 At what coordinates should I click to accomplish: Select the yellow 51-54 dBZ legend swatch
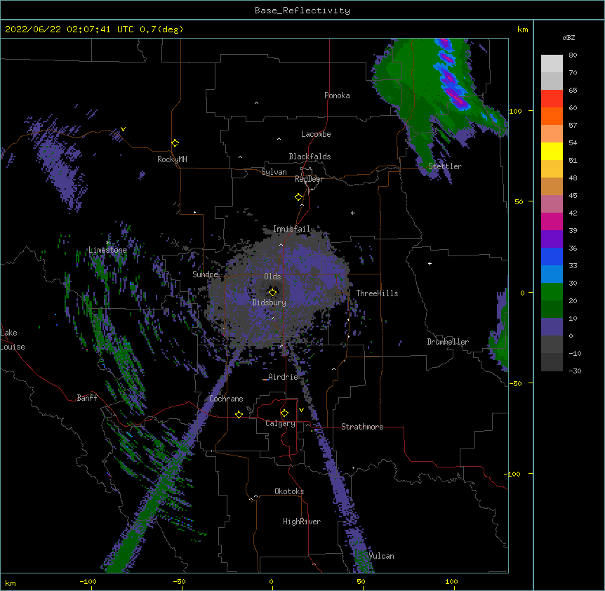point(552,151)
